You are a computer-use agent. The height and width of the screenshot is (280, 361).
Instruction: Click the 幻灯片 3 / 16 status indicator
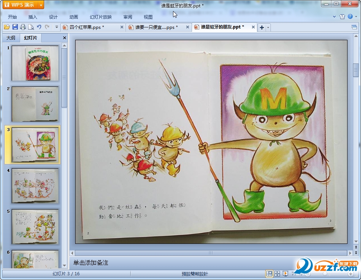point(66,273)
